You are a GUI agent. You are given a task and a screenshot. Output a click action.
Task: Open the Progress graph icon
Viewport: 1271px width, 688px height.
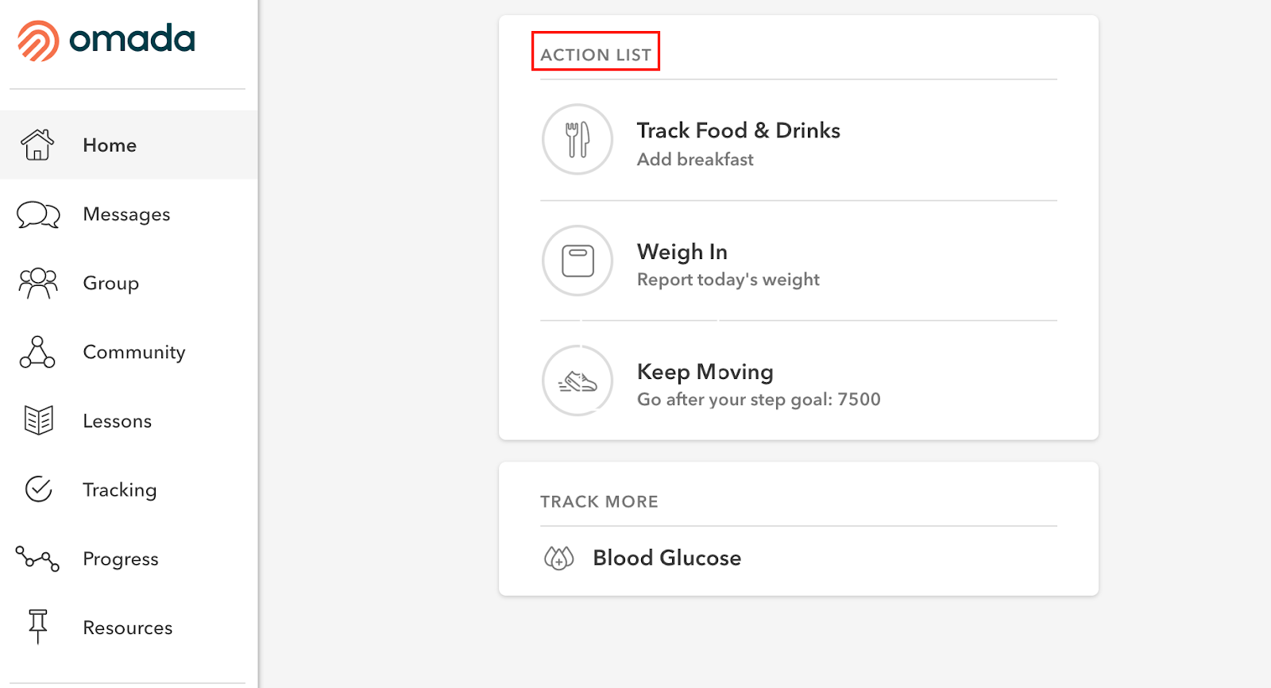click(x=37, y=559)
